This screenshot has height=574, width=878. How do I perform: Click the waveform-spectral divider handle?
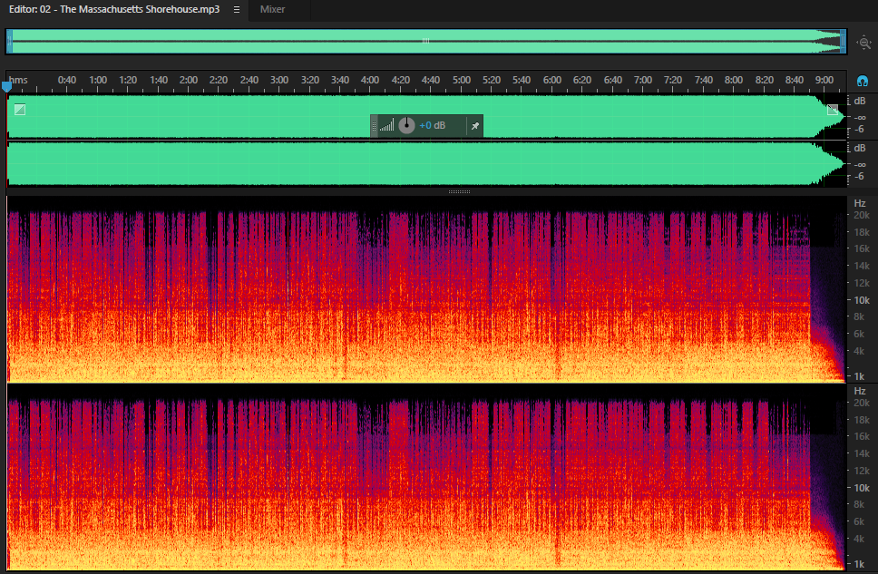(x=459, y=191)
